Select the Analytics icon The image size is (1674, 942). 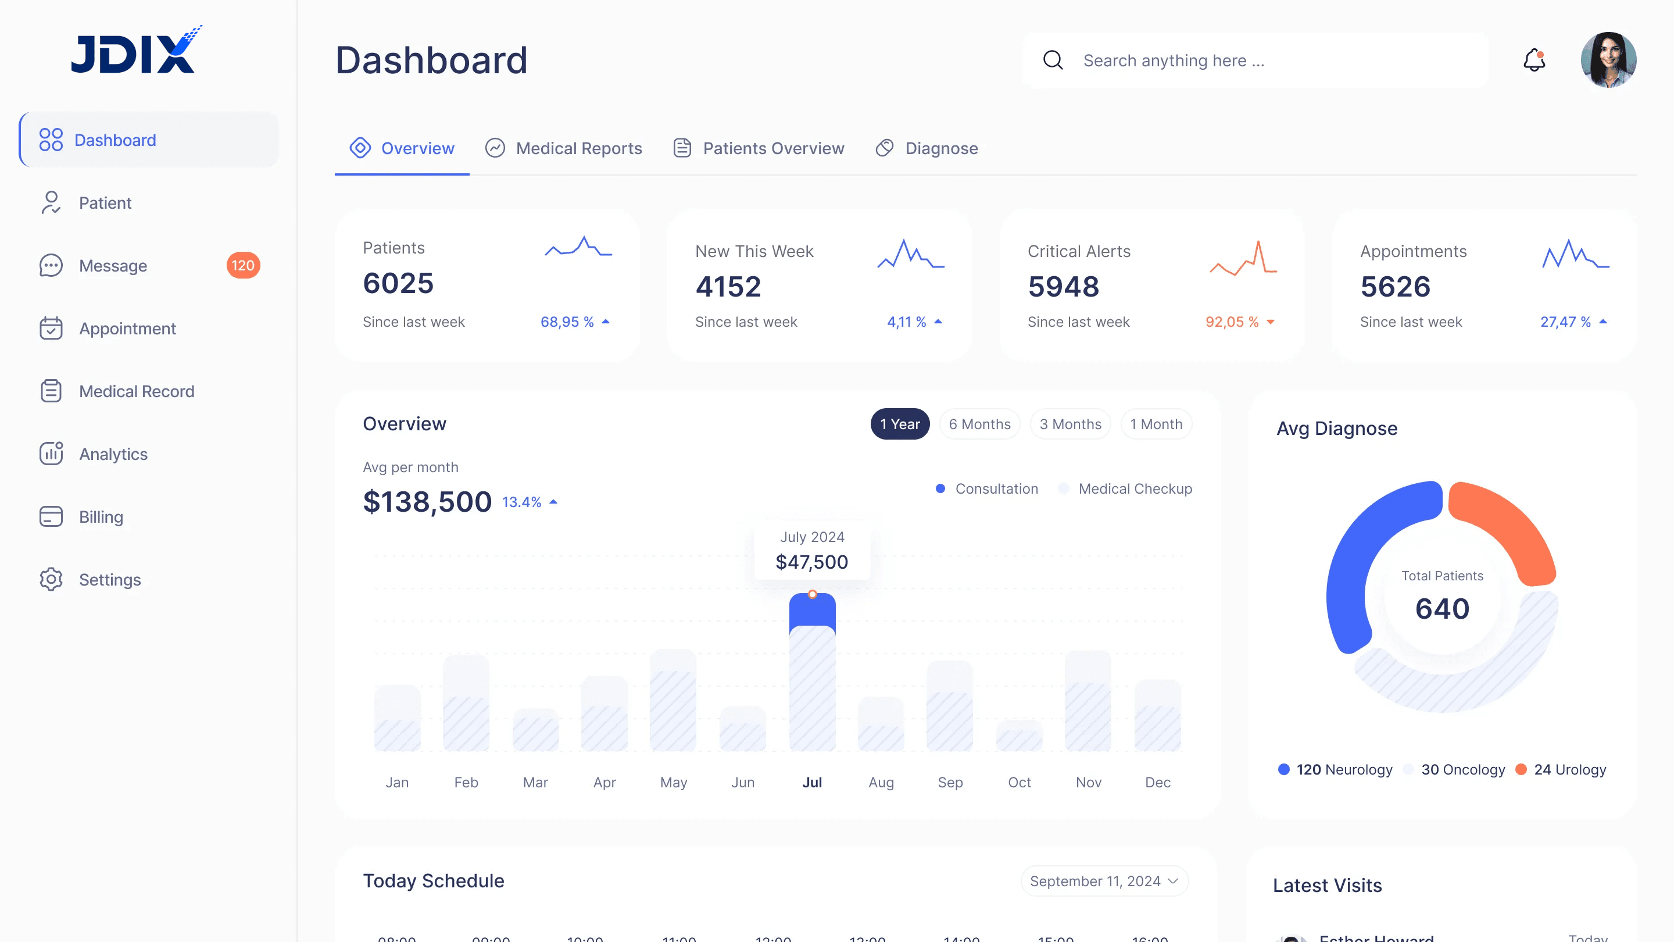52,454
